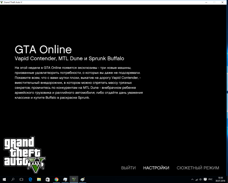This screenshot has width=228, height=183.
Task: Open volume control in system tray
Action: [x=201, y=180]
